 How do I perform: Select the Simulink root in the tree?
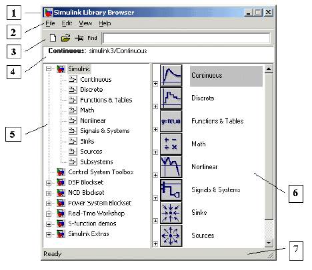[x=79, y=69]
